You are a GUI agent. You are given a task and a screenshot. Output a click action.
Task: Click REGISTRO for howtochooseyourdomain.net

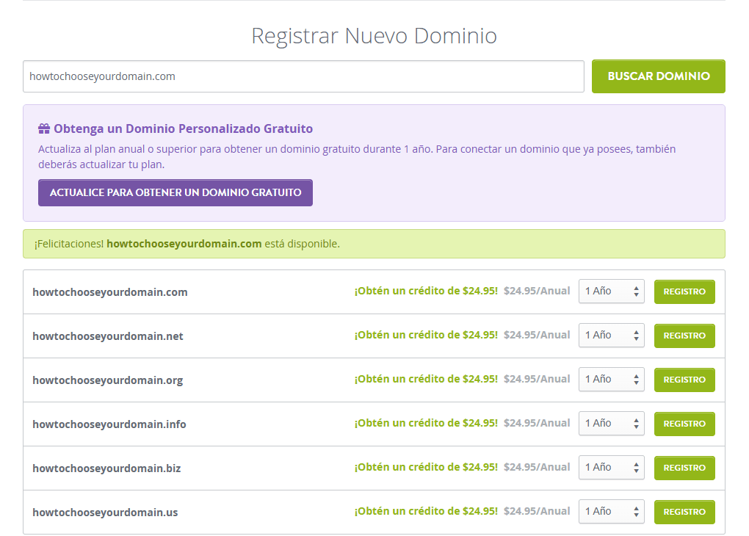tap(684, 336)
